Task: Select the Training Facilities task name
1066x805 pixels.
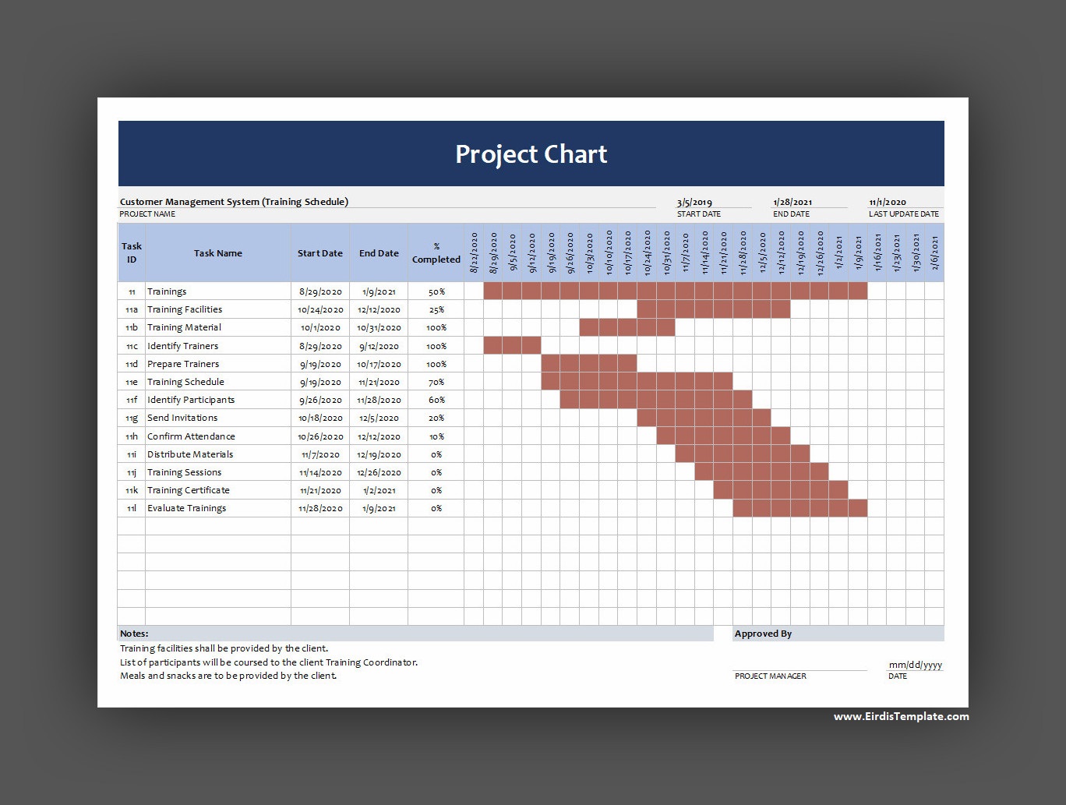Action: [x=185, y=309]
